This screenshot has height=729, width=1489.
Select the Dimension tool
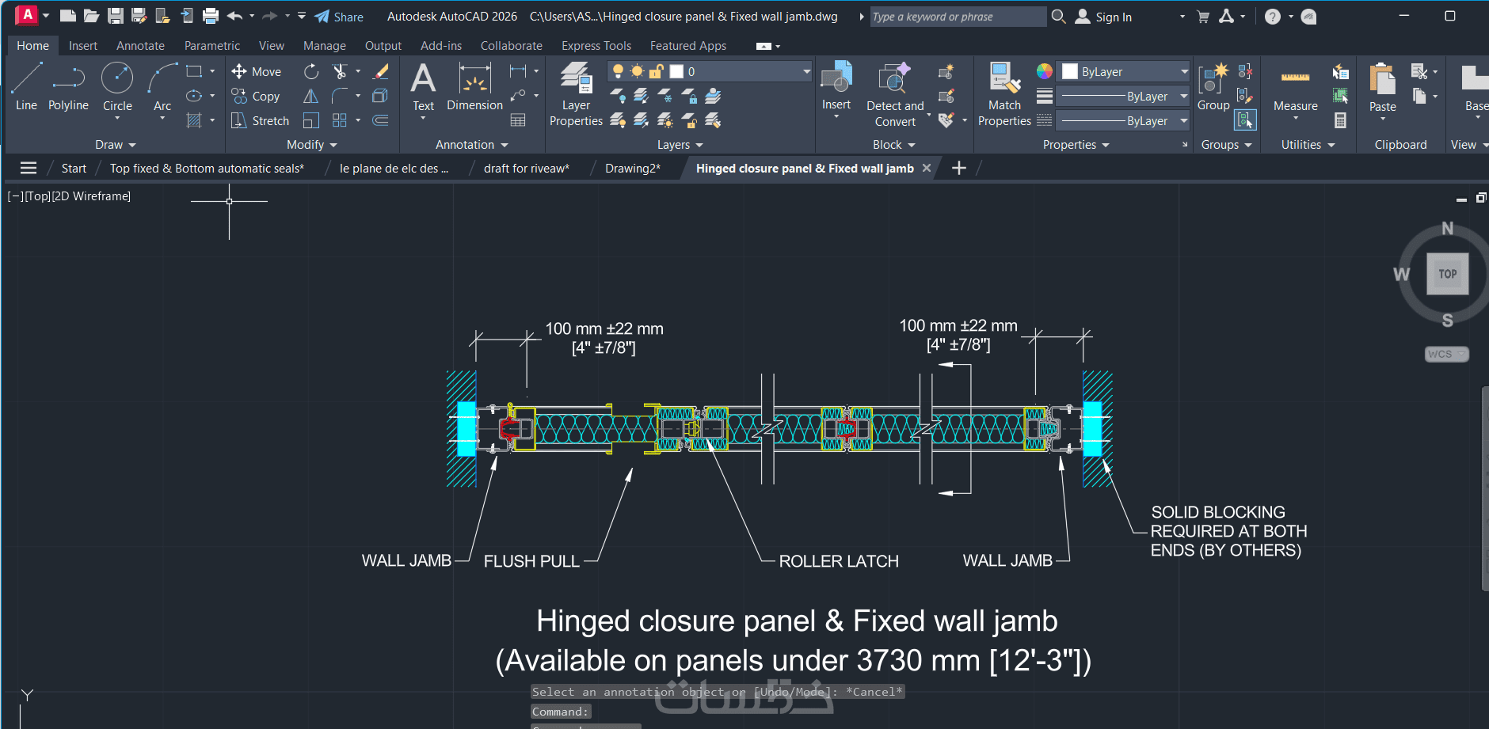474,87
